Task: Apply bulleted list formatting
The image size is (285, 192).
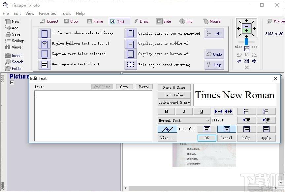Action: (246, 112)
